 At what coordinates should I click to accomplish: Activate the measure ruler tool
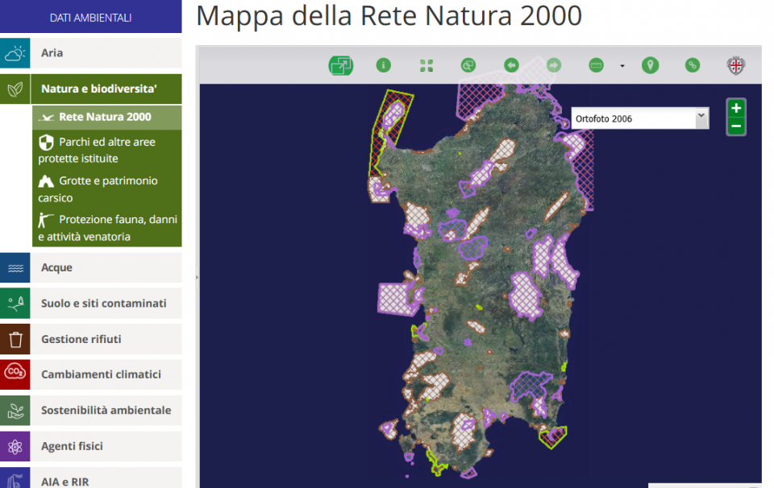(596, 66)
